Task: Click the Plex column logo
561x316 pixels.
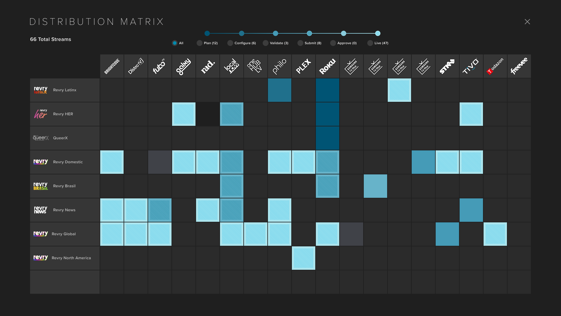Action: pyautogui.click(x=304, y=66)
